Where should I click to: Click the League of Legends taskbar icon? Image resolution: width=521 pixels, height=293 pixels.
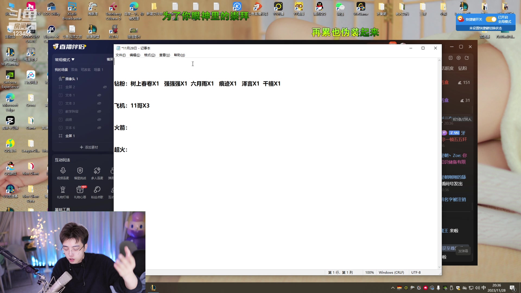pos(153,288)
